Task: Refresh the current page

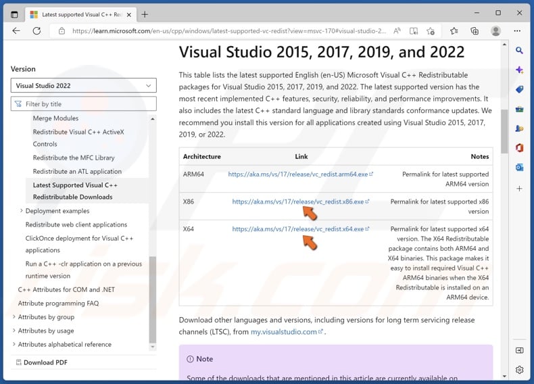Action: (37, 31)
